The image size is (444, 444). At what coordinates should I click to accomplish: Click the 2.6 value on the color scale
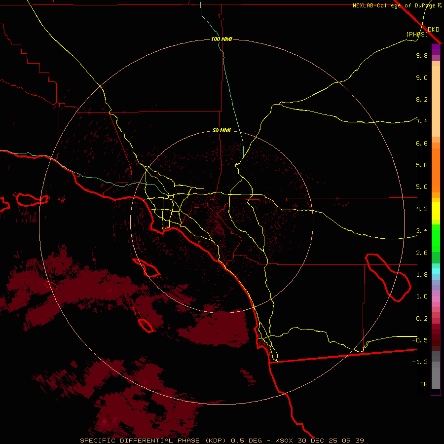pyautogui.click(x=422, y=253)
